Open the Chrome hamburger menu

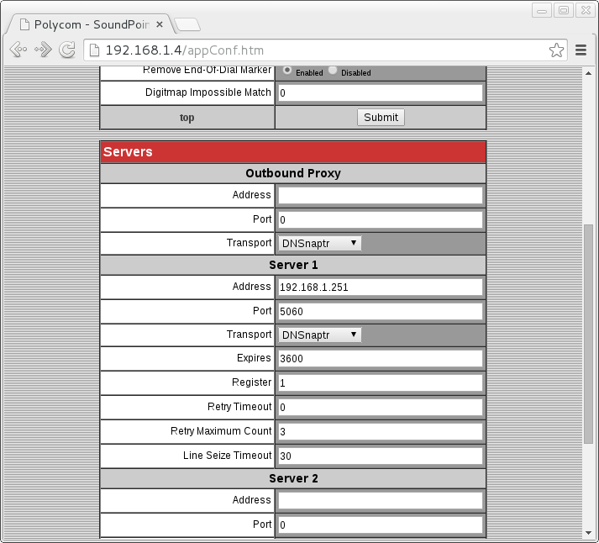click(581, 50)
